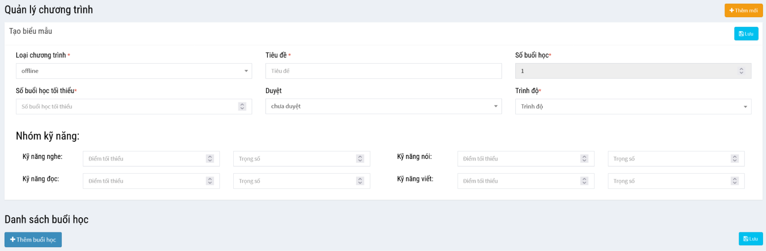The height and width of the screenshot is (251, 766).
Task: Click Kỹ năng viết Trọng số stepper
Action: (734, 181)
